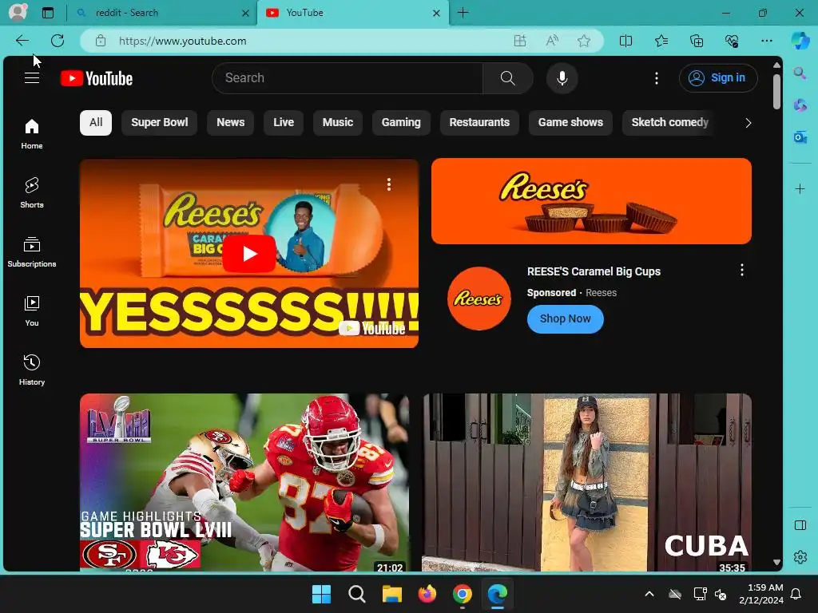
Task: Open Windows taskbar search
Action: coord(357,594)
